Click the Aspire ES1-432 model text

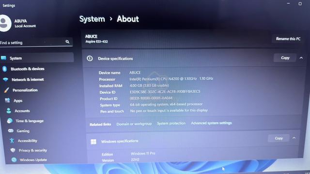click(x=97, y=42)
